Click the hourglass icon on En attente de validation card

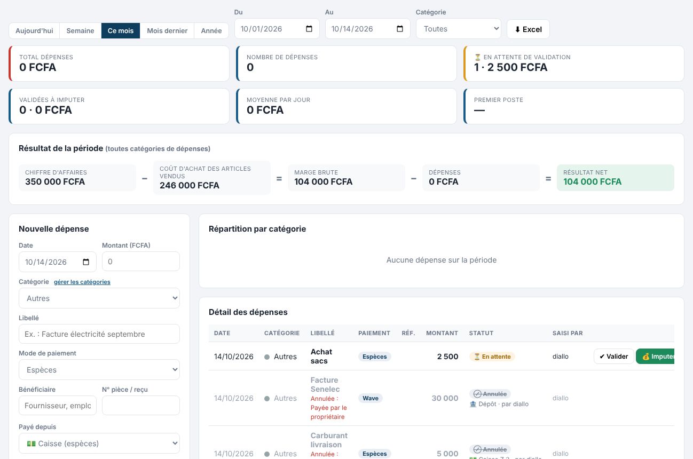tap(478, 57)
